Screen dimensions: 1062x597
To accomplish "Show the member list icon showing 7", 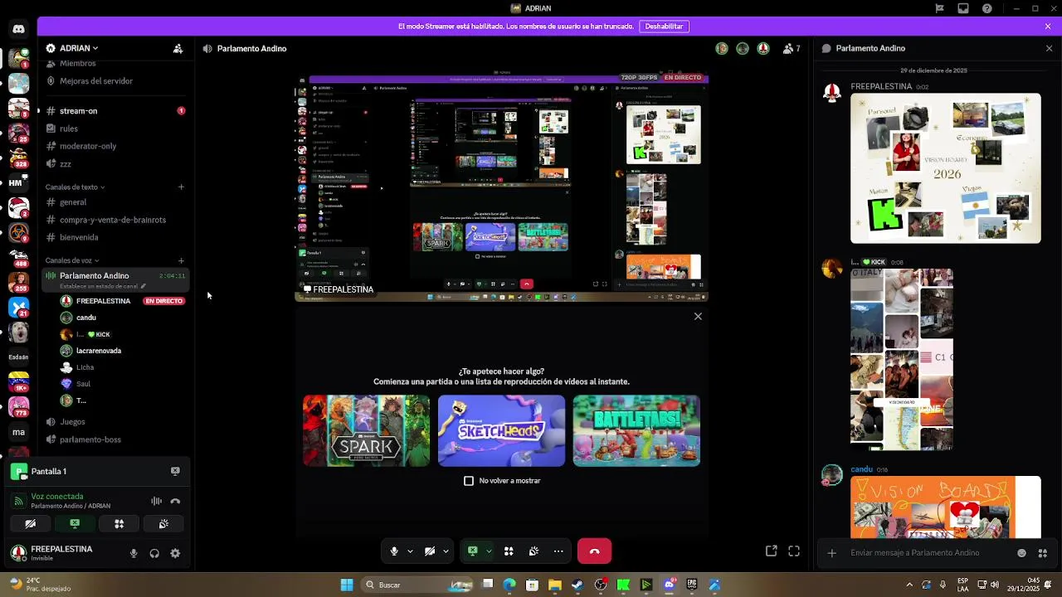I will click(792, 48).
